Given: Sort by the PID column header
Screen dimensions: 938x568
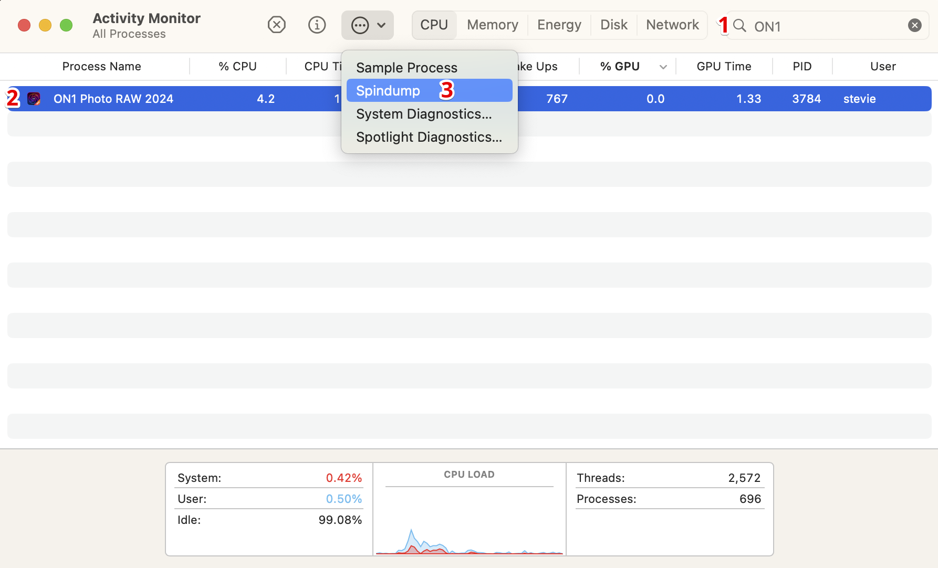Looking at the screenshot, I should click(802, 66).
